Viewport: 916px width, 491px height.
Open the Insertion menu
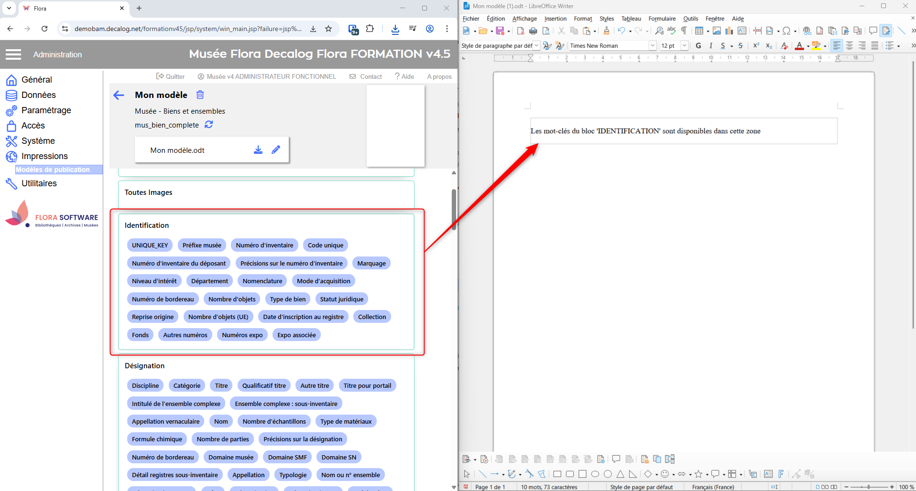pyautogui.click(x=555, y=19)
